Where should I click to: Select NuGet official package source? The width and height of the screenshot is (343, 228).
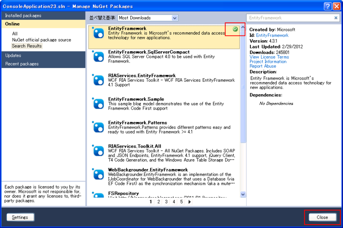pos(42,40)
